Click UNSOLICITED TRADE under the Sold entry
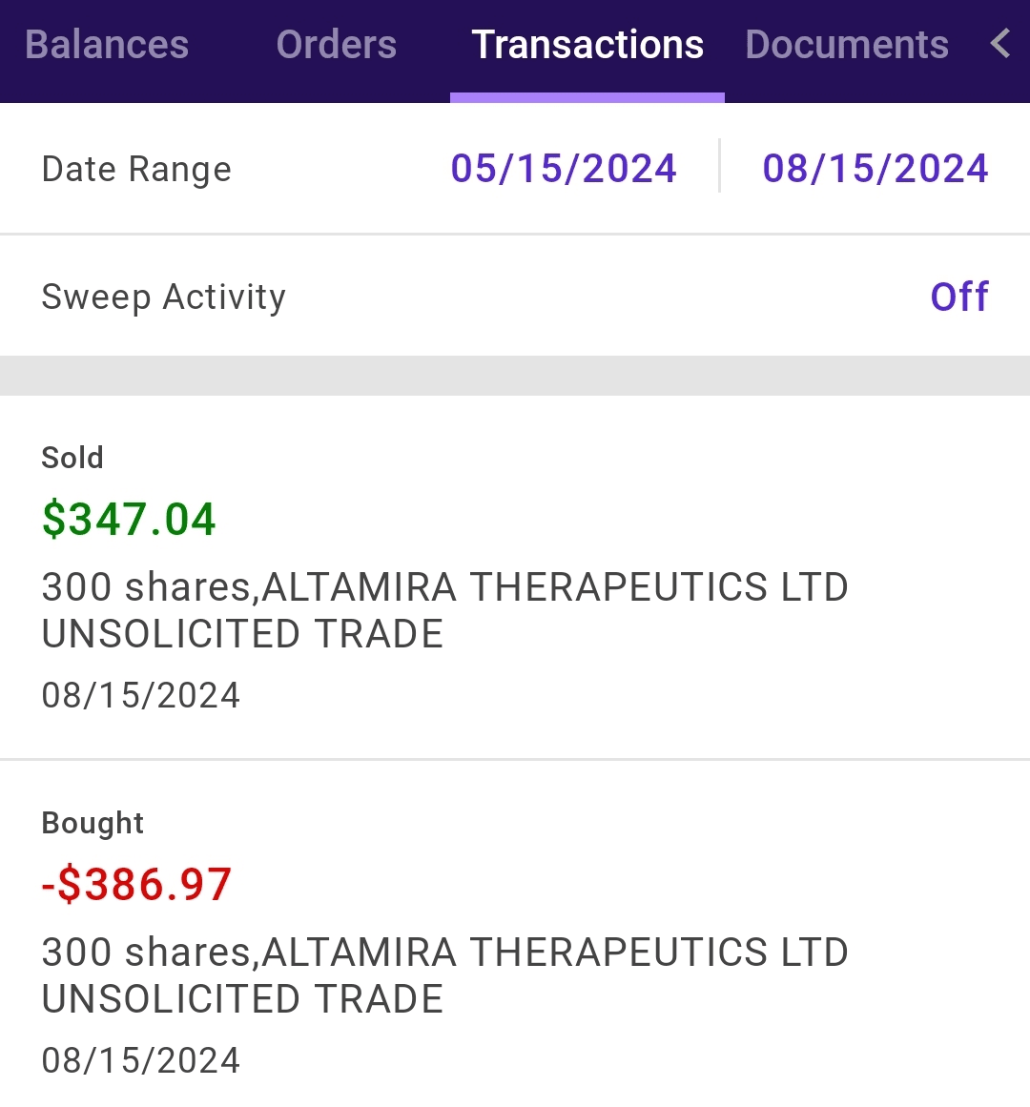Screen dimensions: 1030x1107 coord(242,634)
